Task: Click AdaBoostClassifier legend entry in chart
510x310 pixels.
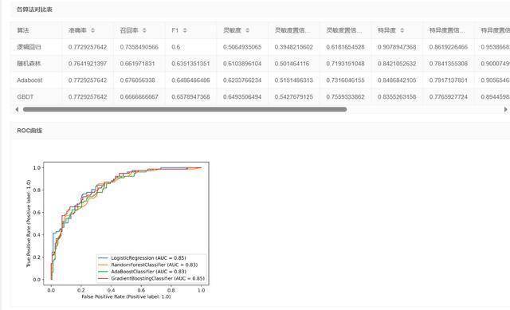Action: click(x=142, y=272)
